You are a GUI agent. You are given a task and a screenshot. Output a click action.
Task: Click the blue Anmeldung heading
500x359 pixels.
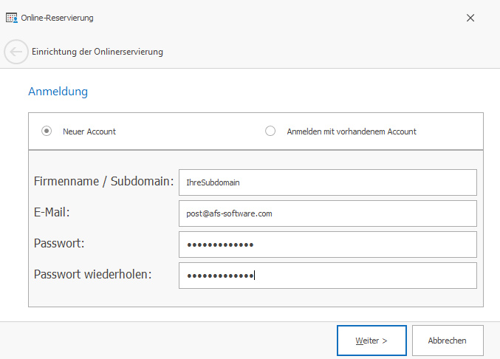(58, 92)
